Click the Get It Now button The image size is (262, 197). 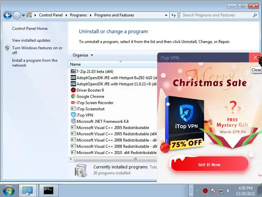(209, 164)
